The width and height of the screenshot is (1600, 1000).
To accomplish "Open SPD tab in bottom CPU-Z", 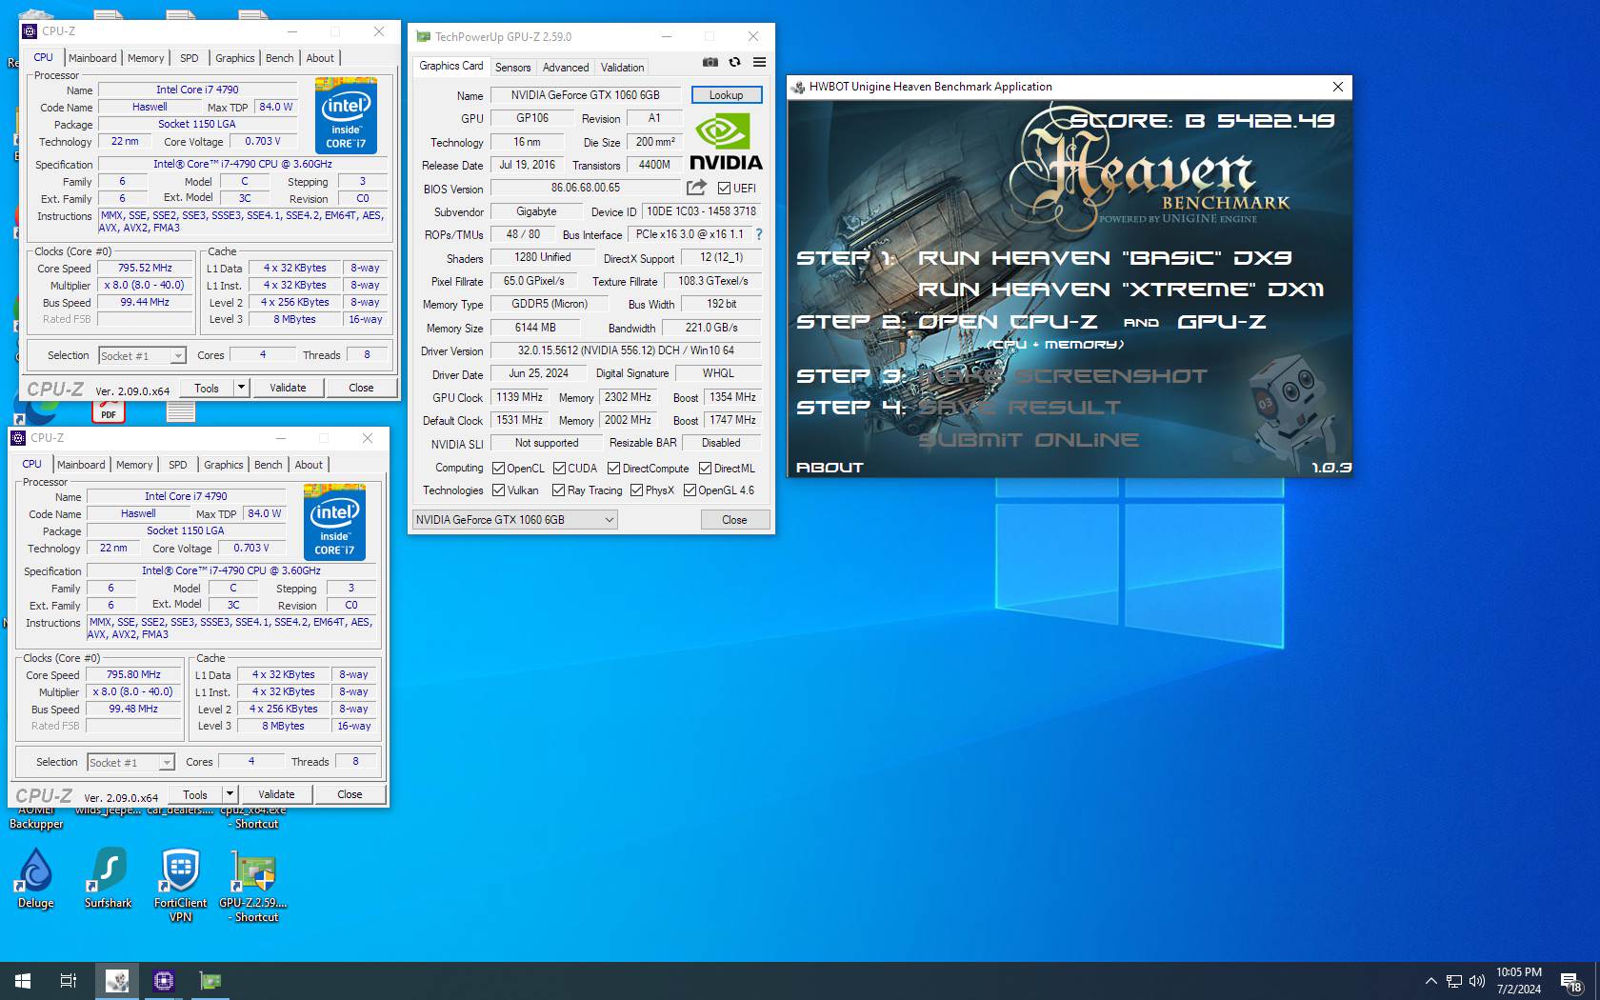I will 178,465.
